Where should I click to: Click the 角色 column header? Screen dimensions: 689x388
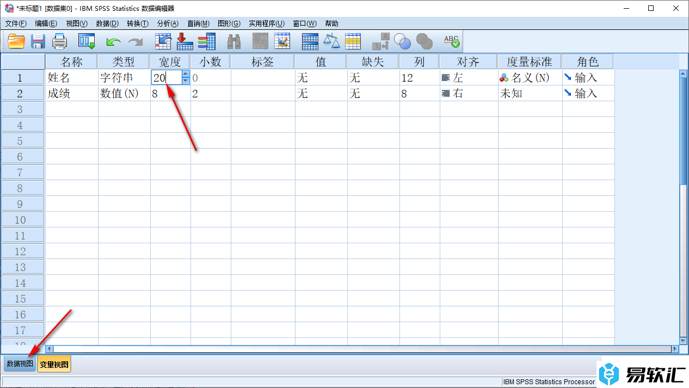point(587,61)
